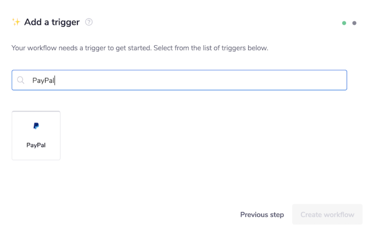Click the workflow trigger description text
This screenshot has height=237, width=376.
tap(140, 48)
